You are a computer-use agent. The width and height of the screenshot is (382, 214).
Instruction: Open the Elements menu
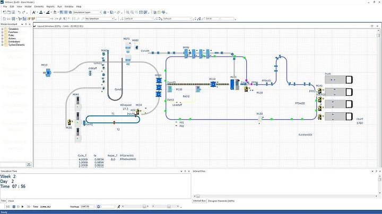pos(39,6)
